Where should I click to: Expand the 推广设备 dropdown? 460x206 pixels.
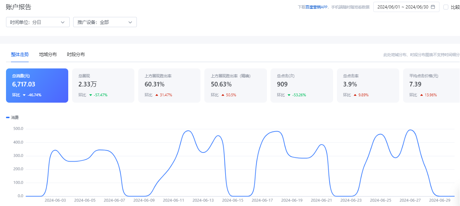pos(105,22)
